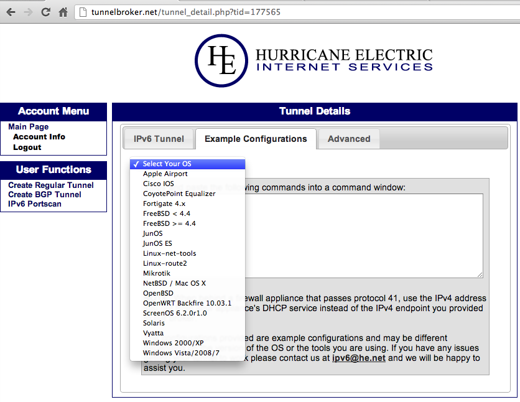Choose FreeBSD >= 4.4 option

click(187, 223)
